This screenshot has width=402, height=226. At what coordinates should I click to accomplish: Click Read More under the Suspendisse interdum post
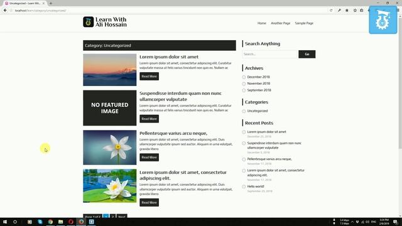pos(149,119)
